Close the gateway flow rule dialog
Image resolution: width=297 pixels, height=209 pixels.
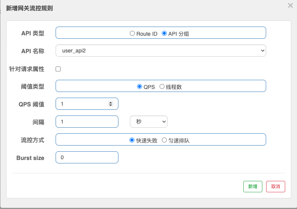(290, 5)
